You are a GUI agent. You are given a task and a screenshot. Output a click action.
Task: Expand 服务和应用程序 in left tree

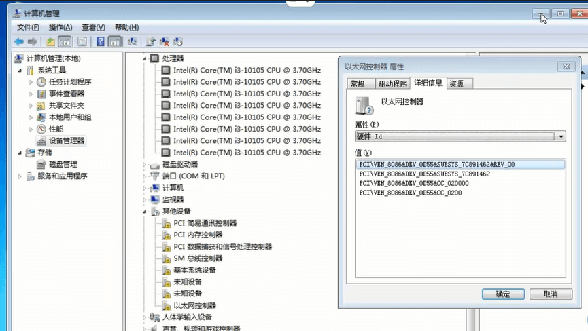[20, 176]
